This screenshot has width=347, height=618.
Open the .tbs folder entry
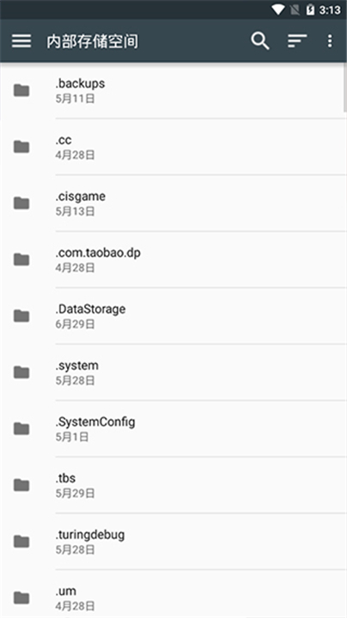pos(173,485)
